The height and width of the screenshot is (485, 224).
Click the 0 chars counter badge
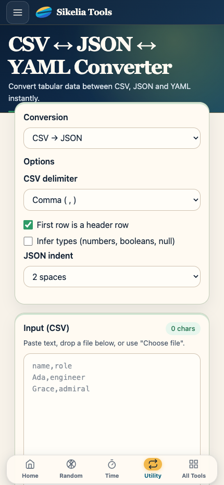(x=183, y=328)
